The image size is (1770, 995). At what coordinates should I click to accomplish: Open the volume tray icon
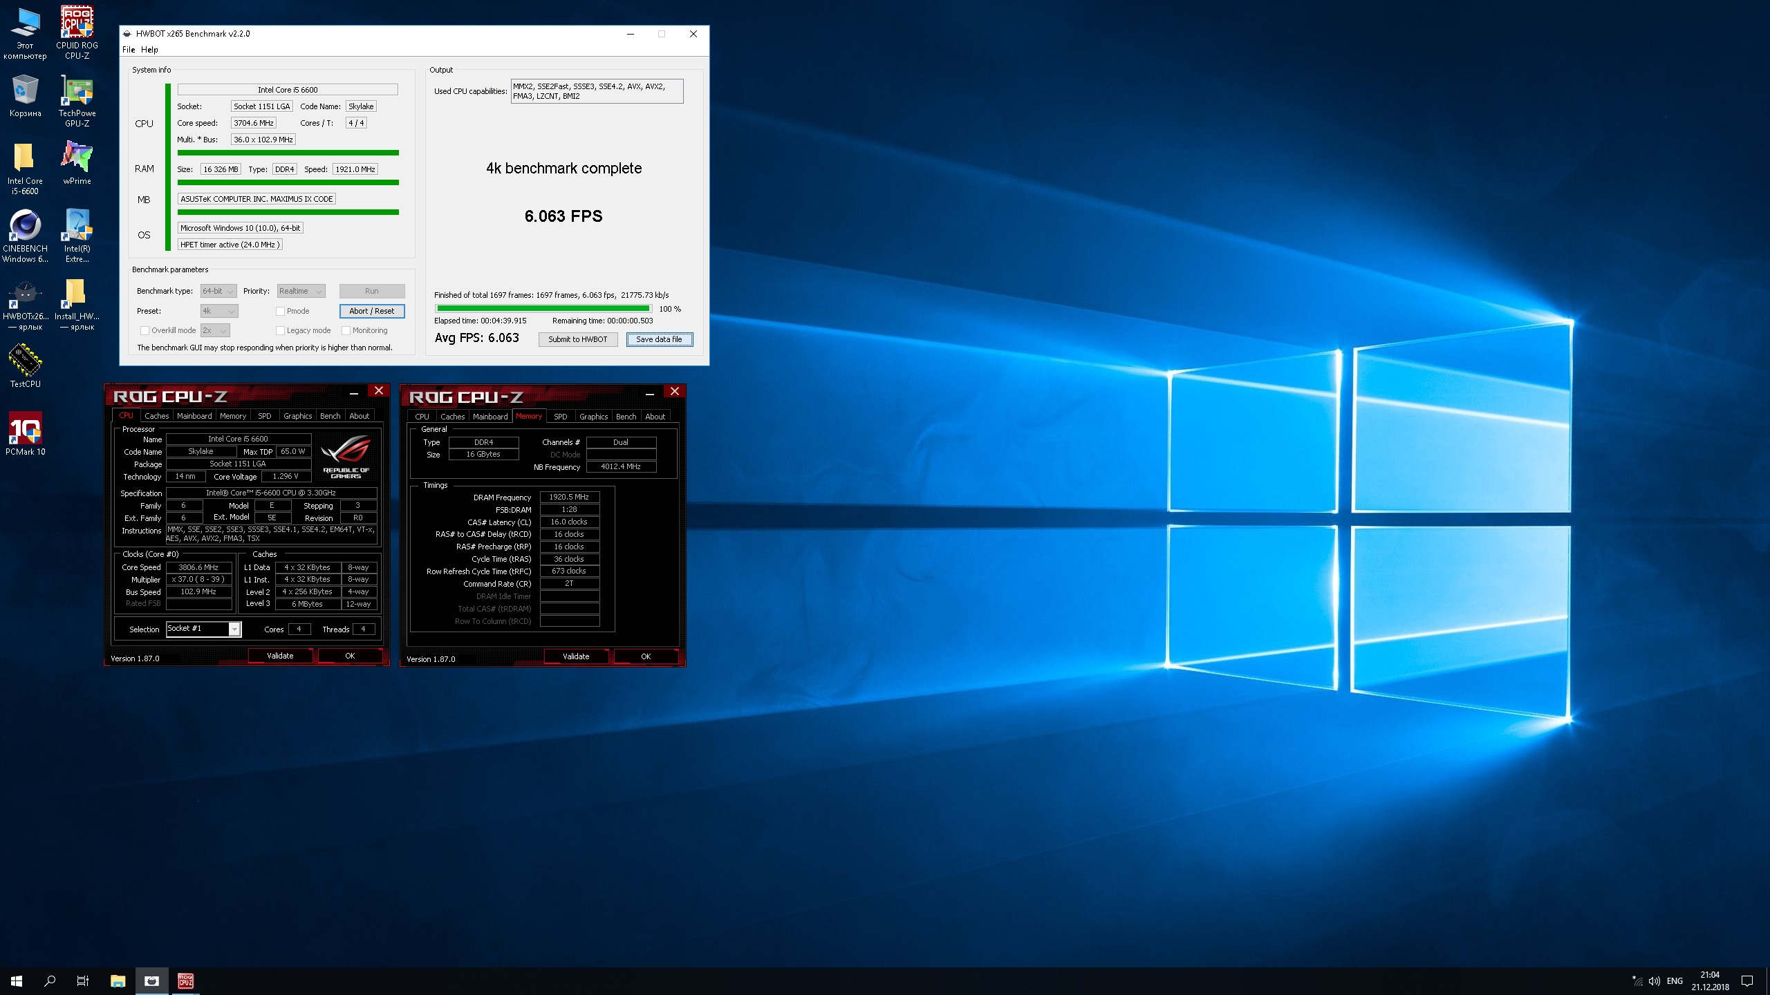(x=1655, y=980)
